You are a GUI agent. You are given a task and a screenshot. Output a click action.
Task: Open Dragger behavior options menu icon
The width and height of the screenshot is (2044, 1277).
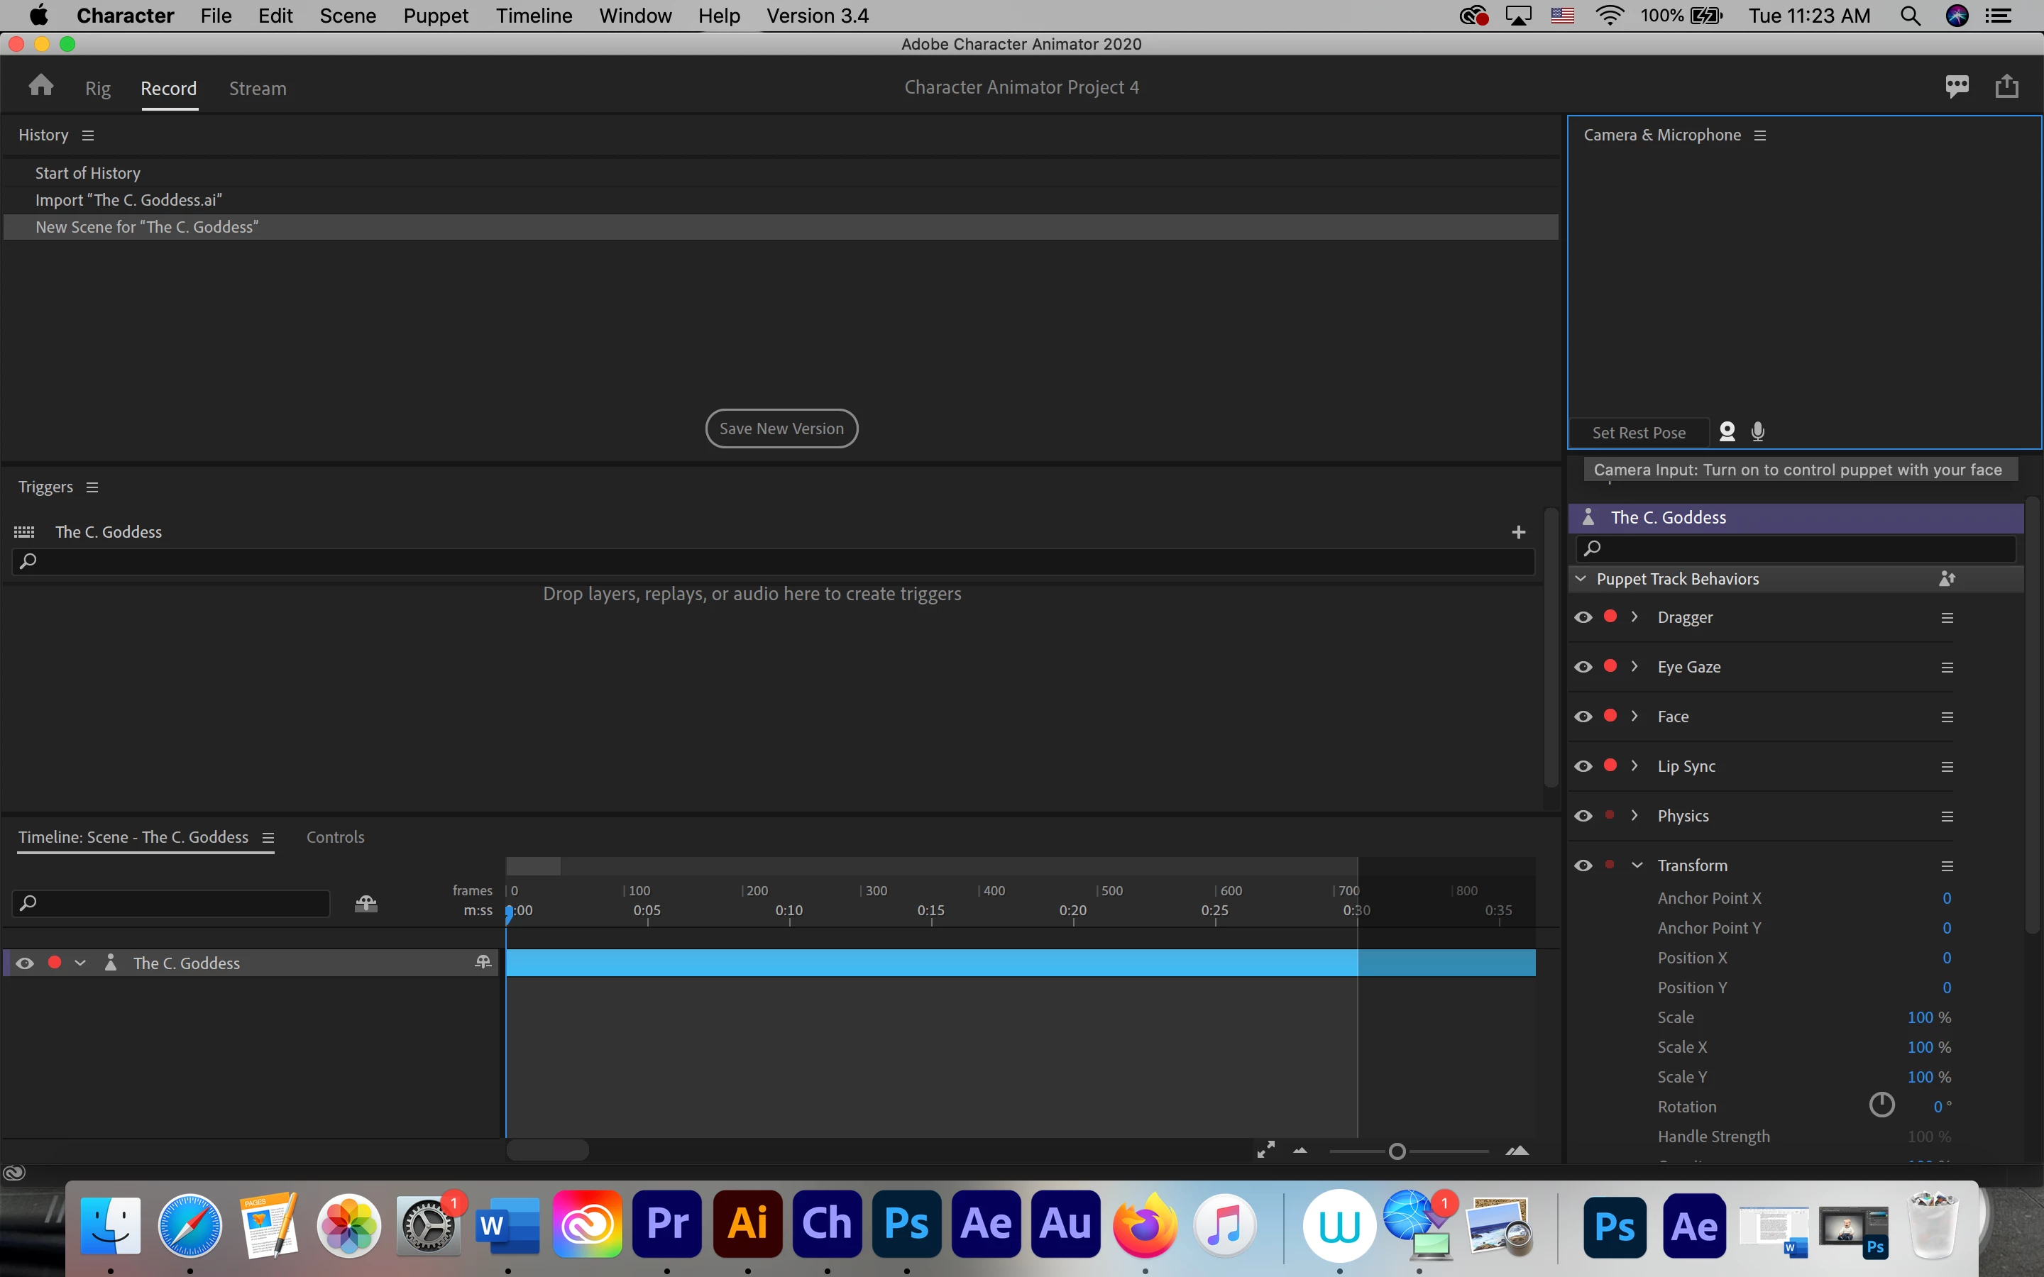1947,617
